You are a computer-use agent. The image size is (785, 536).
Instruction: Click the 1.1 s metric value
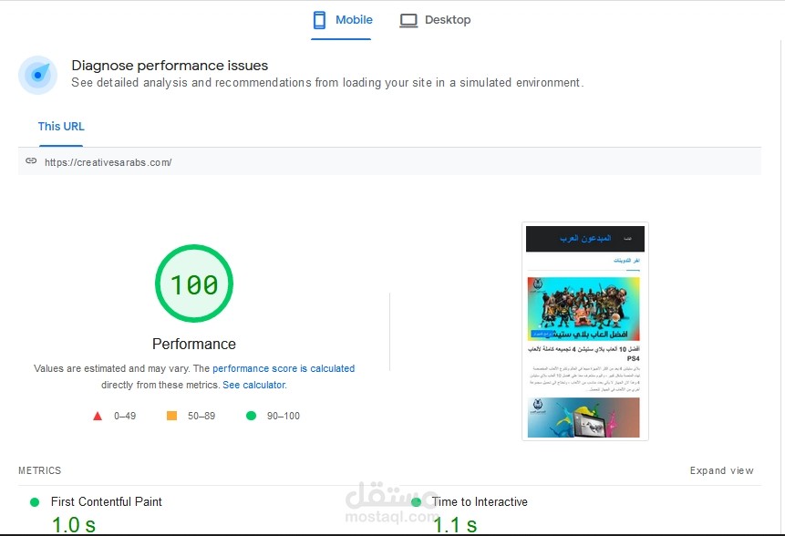455,525
